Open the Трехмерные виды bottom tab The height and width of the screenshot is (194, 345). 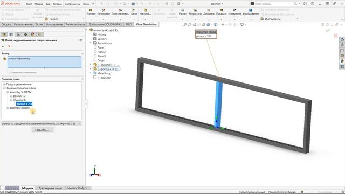(50, 188)
